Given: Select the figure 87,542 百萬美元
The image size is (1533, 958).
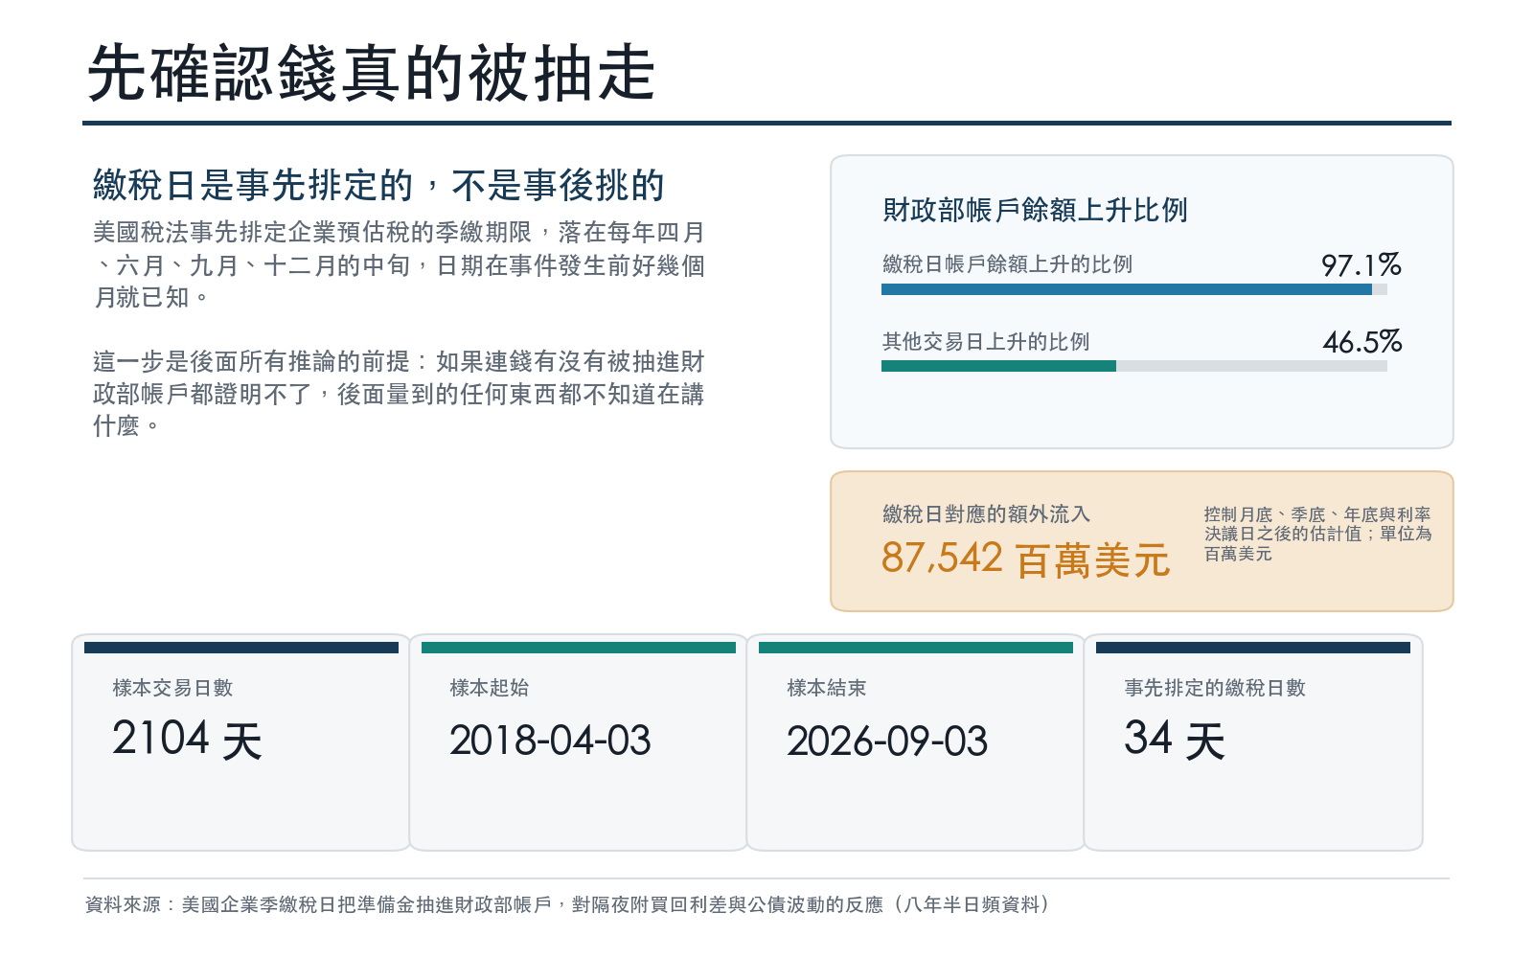Looking at the screenshot, I should click(1025, 559).
